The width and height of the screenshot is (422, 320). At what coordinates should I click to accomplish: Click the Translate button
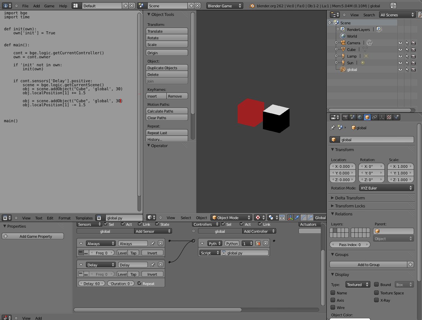(x=167, y=31)
